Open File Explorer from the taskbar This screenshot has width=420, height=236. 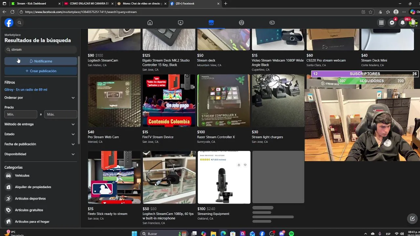coord(213,233)
